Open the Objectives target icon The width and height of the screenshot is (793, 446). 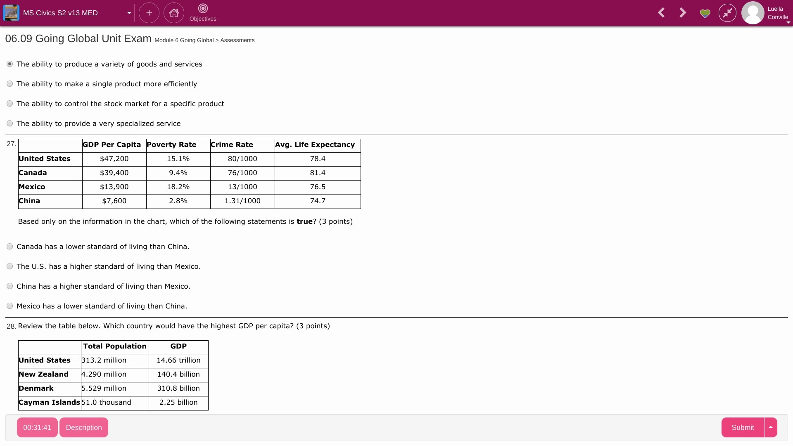tap(203, 9)
